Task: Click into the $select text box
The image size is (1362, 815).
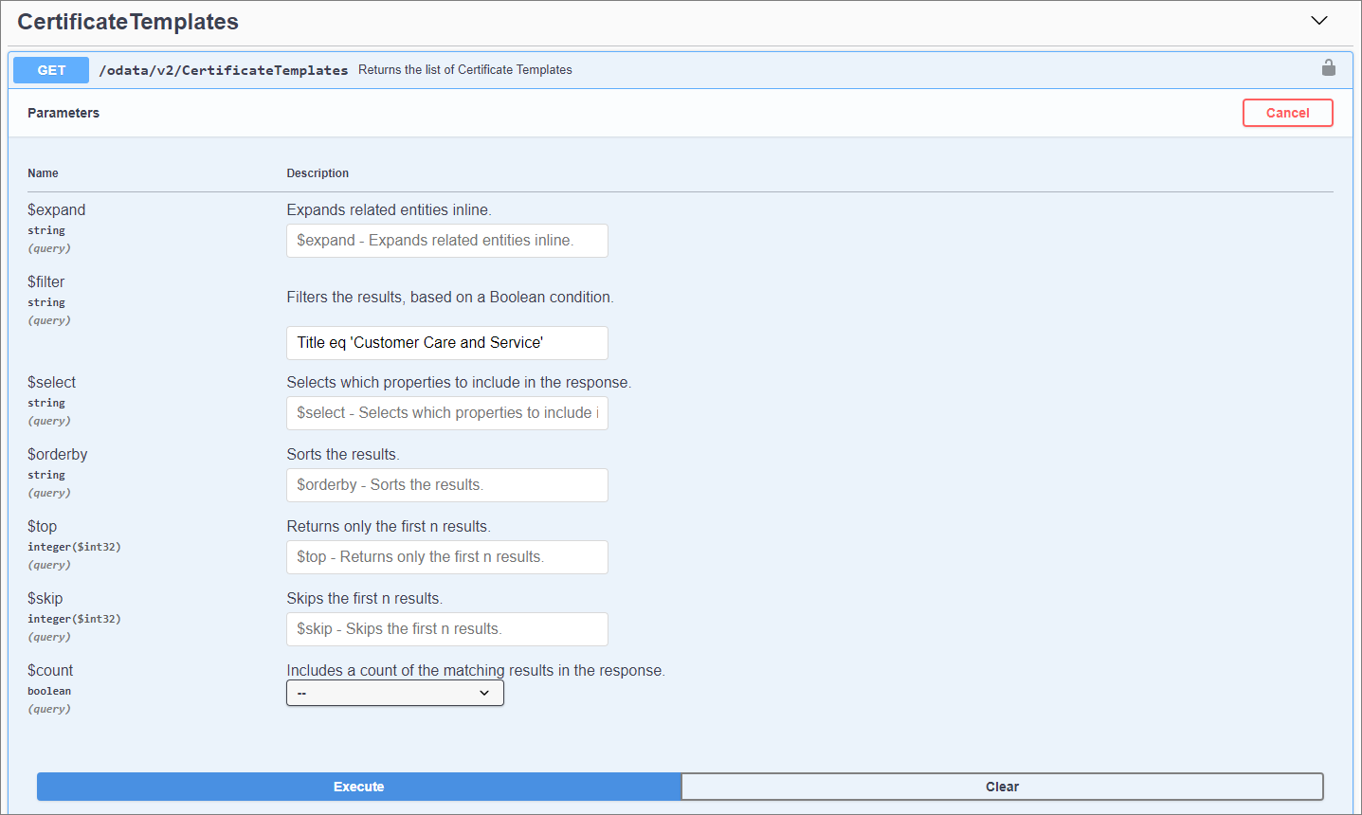Action: pyautogui.click(x=446, y=413)
